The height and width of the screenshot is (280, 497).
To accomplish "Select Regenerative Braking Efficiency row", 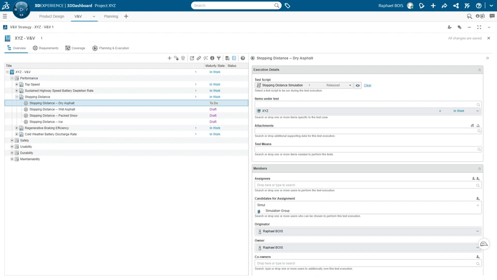I will tap(126, 128).
